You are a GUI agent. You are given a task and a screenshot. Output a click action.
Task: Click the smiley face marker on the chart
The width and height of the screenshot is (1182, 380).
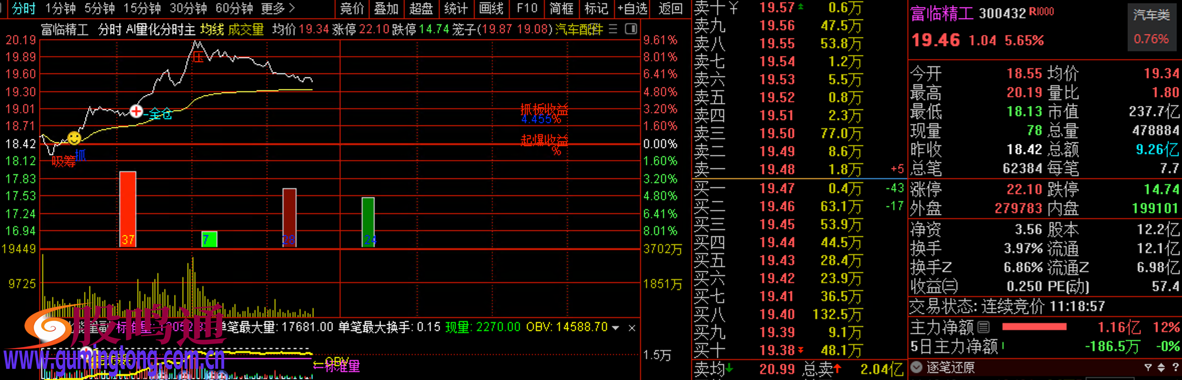pos(74,137)
